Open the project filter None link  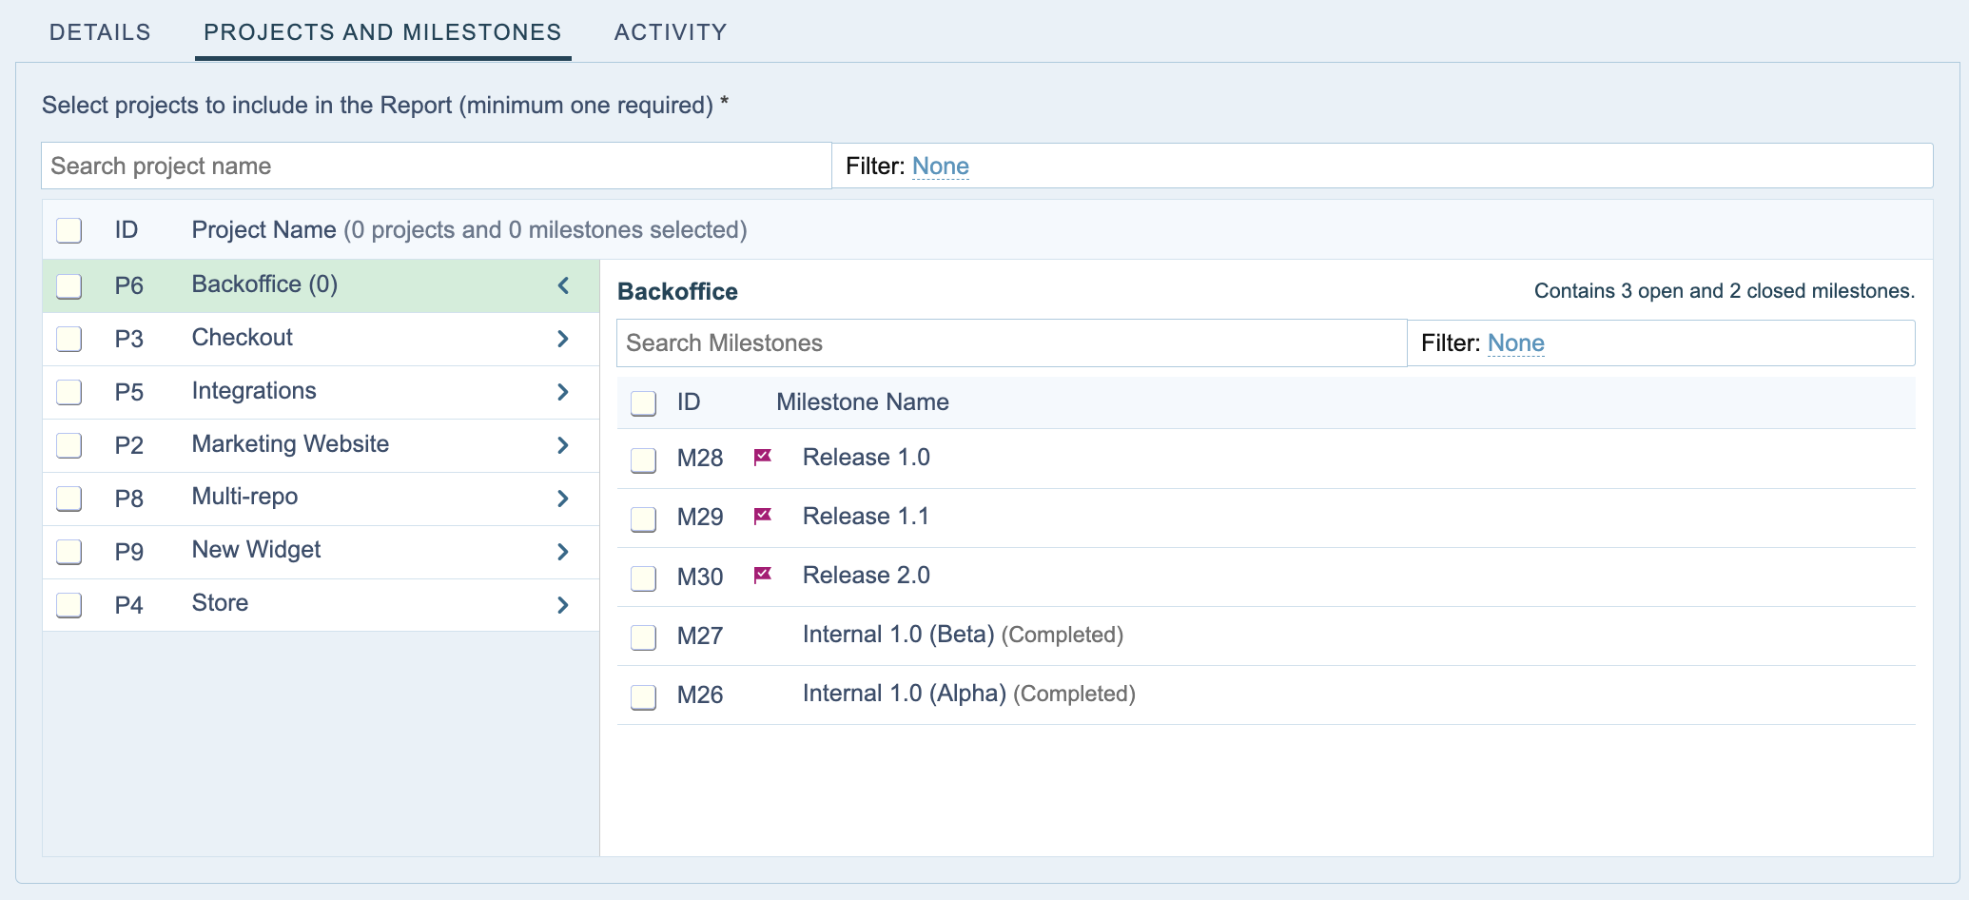point(940,166)
